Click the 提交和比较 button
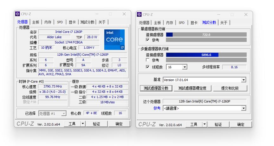The width and height of the screenshot is (274, 146). pyautogui.click(x=230, y=88)
